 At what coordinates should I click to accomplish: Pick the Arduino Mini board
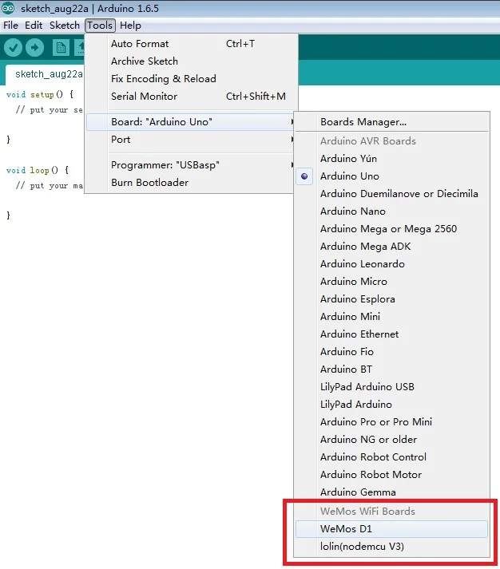coord(391,317)
